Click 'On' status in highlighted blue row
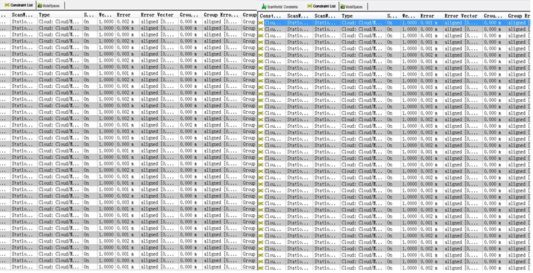This screenshot has width=533, height=273. (x=390, y=23)
